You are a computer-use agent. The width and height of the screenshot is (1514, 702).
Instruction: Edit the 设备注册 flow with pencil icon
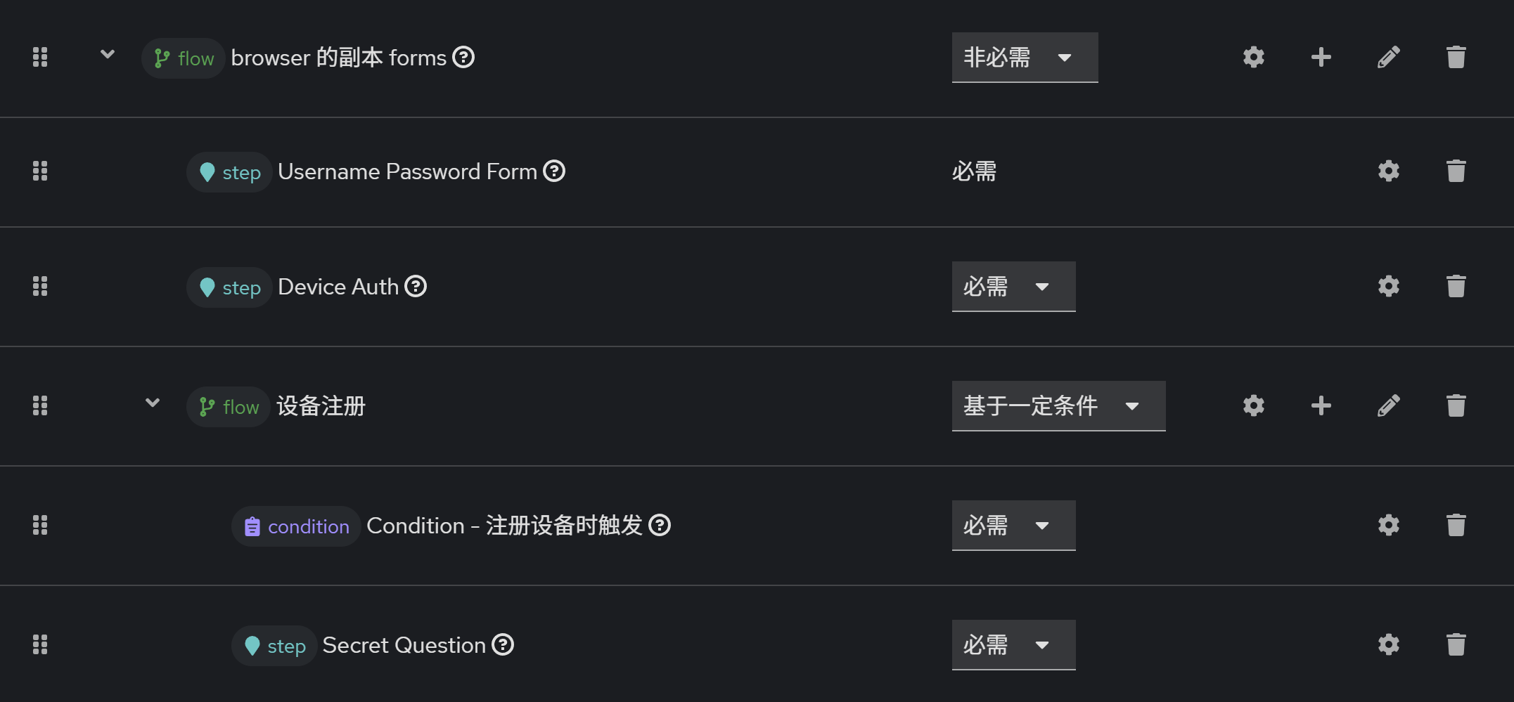click(1388, 405)
